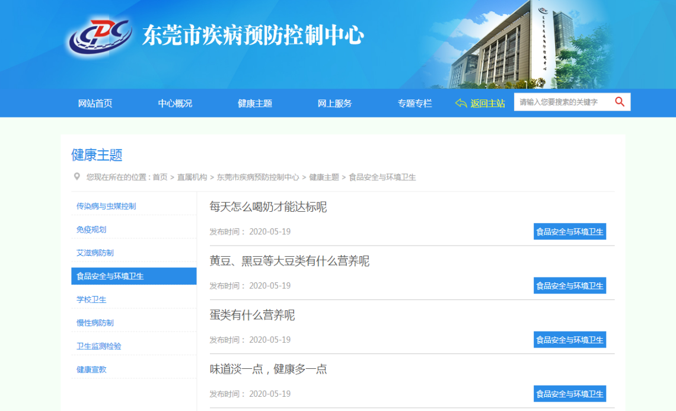Click 直属机构 in the breadcrumb path
Image resolution: width=676 pixels, height=411 pixels.
[192, 177]
